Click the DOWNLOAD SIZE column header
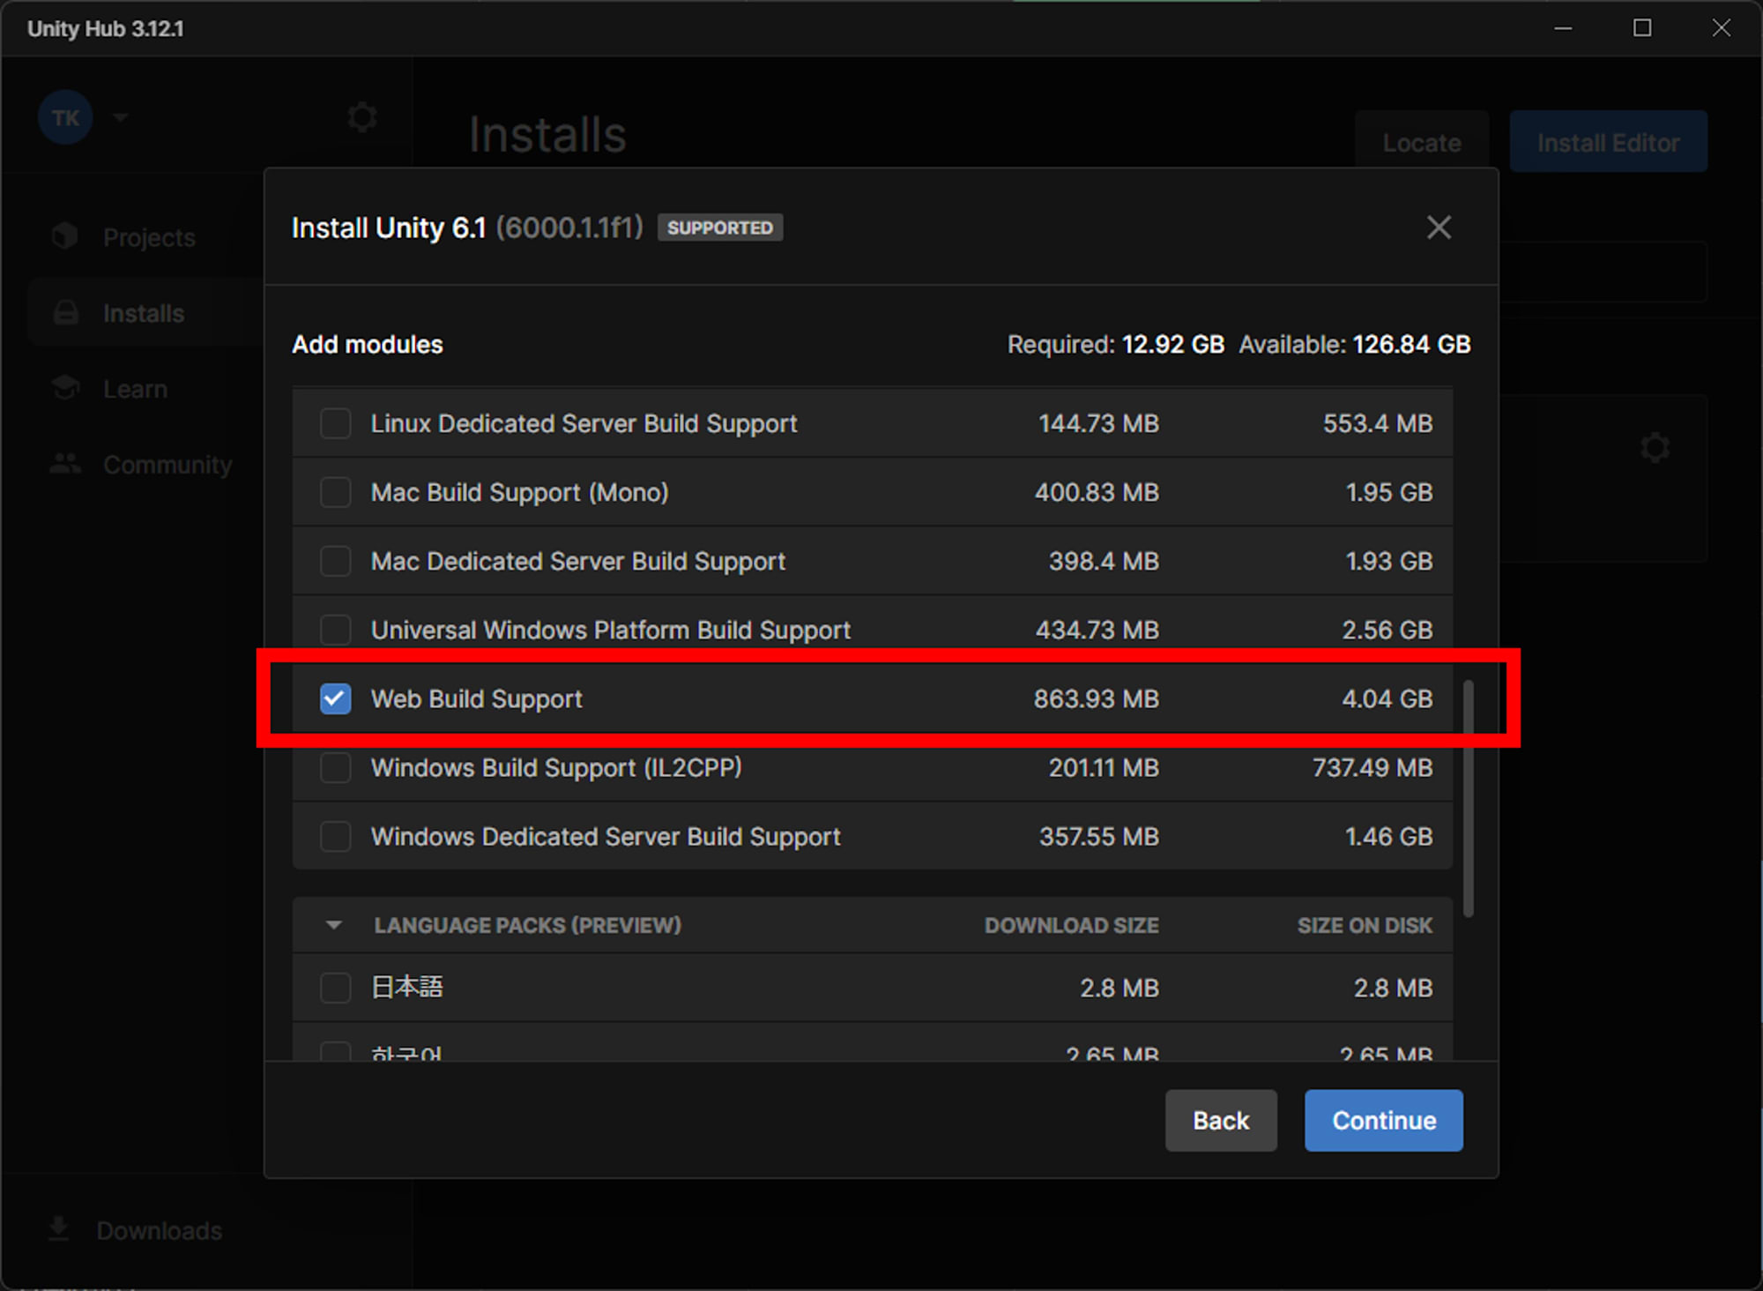 (x=1071, y=925)
